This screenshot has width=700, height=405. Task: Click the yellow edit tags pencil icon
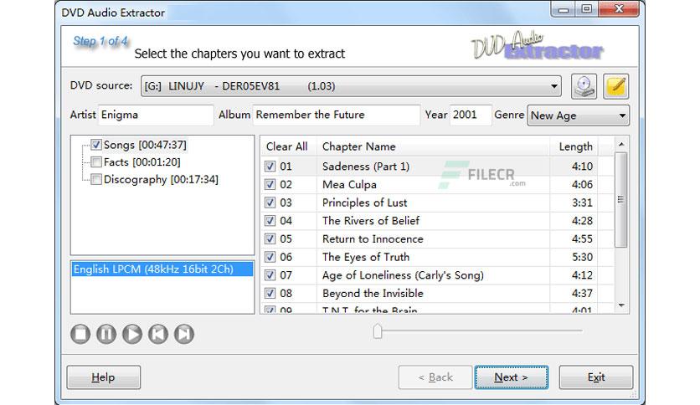(616, 86)
